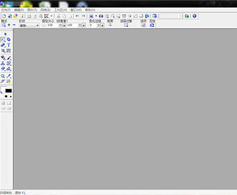The image size is (237, 195).
Task: Click the select object icon under 选择对象
Action: pyautogui.click(x=126, y=25)
